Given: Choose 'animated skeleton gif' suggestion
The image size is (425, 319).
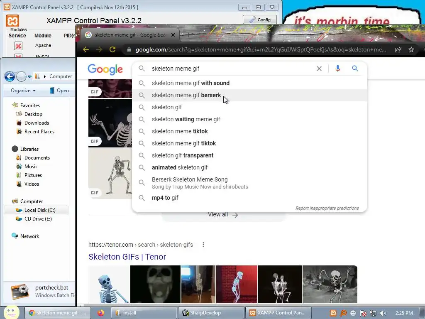Looking at the screenshot, I should pos(249,167).
